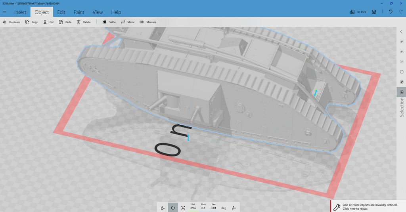Switch to the Move mode tool
Viewport: 406px width, 212px height.
point(163,207)
